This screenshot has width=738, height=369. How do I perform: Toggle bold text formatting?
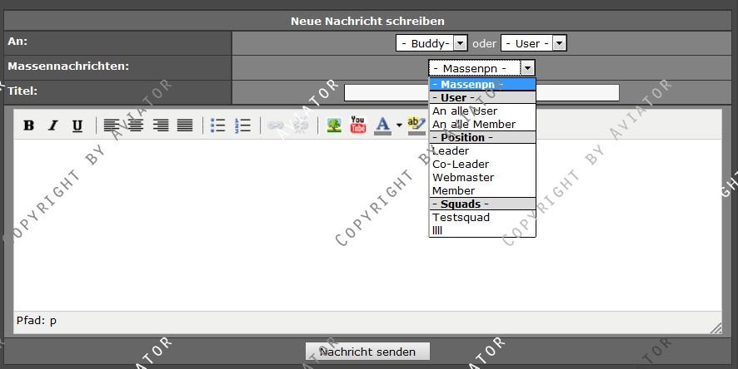click(x=29, y=125)
